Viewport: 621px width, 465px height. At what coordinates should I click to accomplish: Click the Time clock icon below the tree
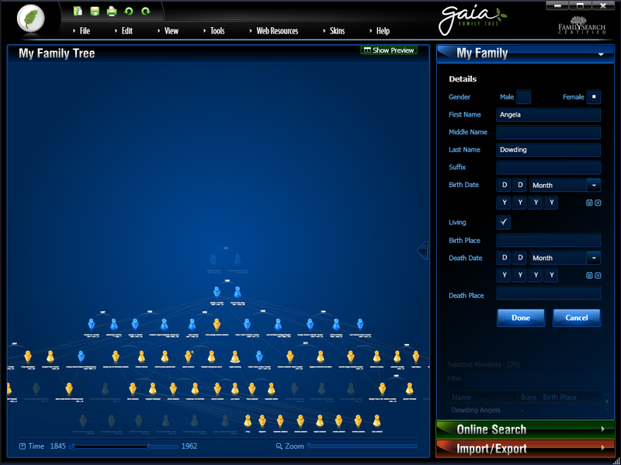pos(23,446)
